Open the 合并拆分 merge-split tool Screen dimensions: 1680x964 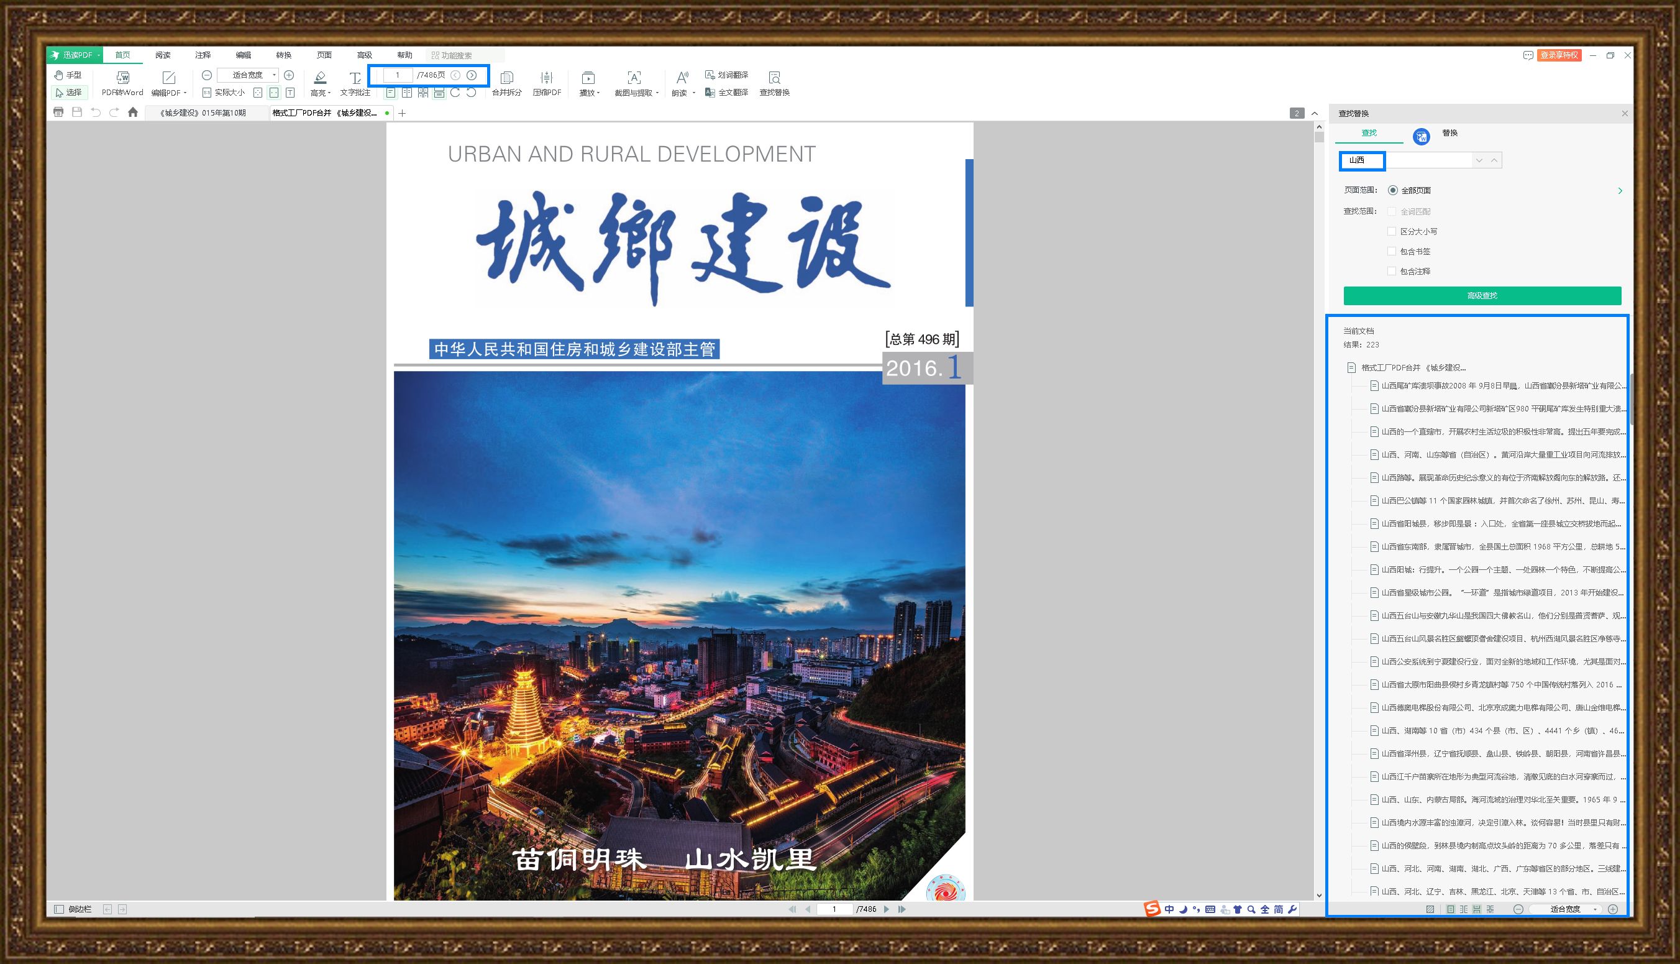click(506, 78)
